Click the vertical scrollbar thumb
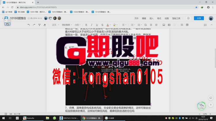Image resolution: width=216 pixels, height=121 pixels. pos(215,58)
